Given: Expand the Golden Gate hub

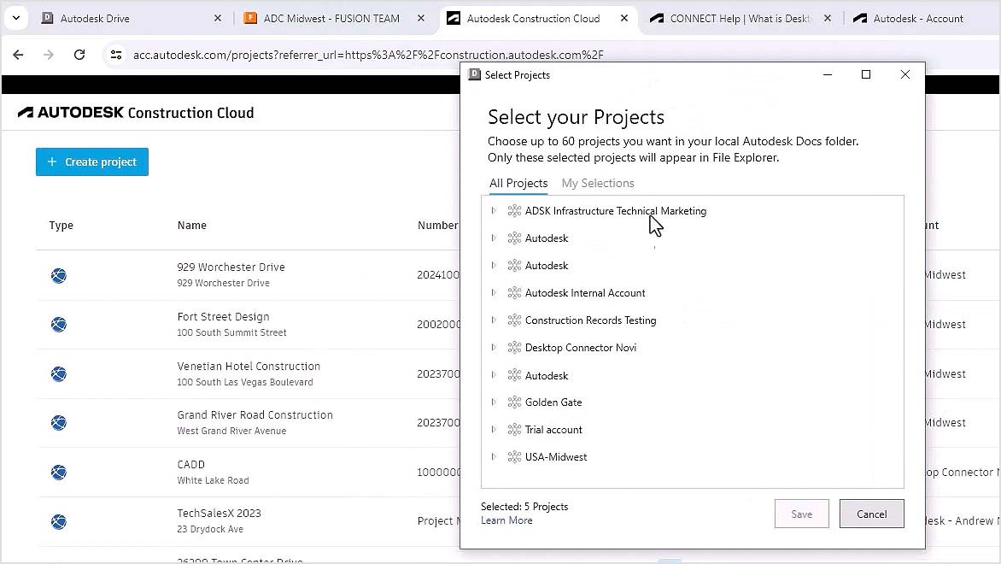Looking at the screenshot, I should (494, 402).
